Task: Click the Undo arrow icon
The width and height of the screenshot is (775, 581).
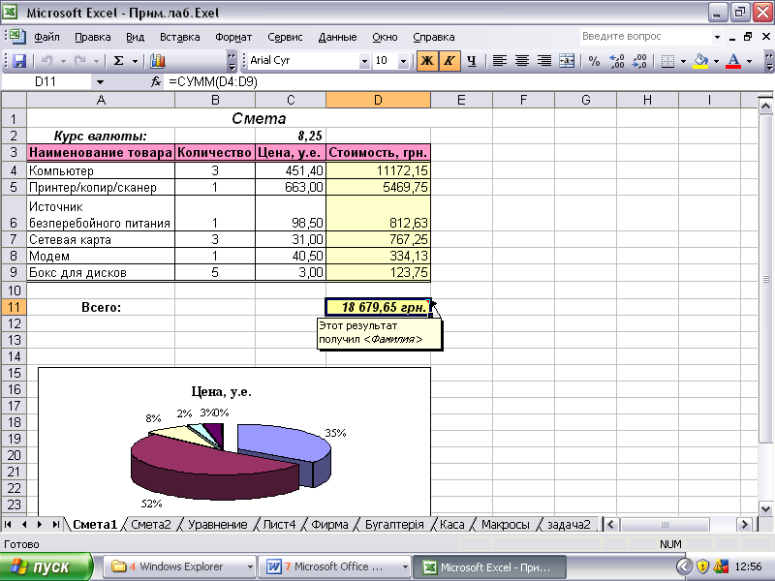Action: pos(46,61)
